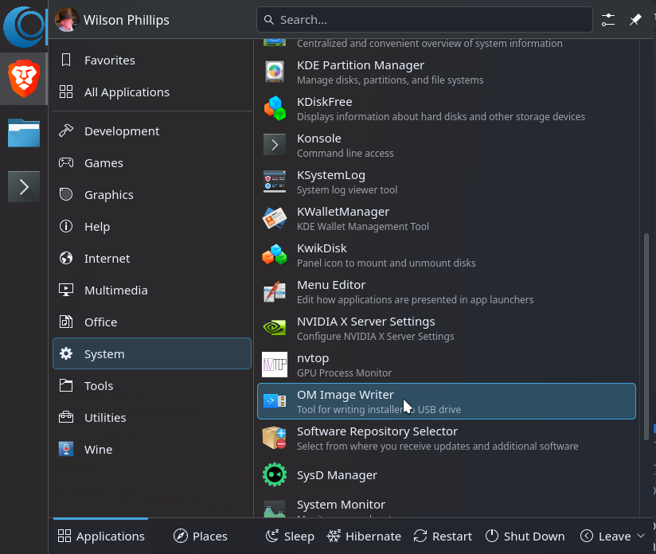The height and width of the screenshot is (554, 656).
Task: Click the Brave browser icon in the panel
Action: click(x=24, y=78)
